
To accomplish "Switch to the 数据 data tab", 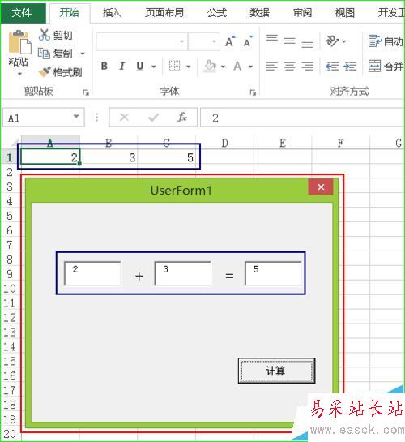I will 259,13.
